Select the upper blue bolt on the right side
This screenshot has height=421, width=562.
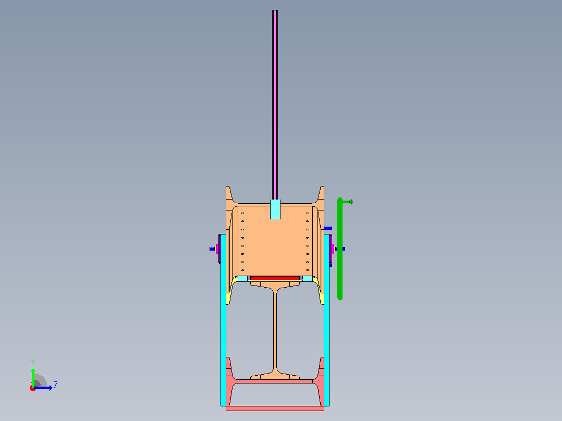328,228
